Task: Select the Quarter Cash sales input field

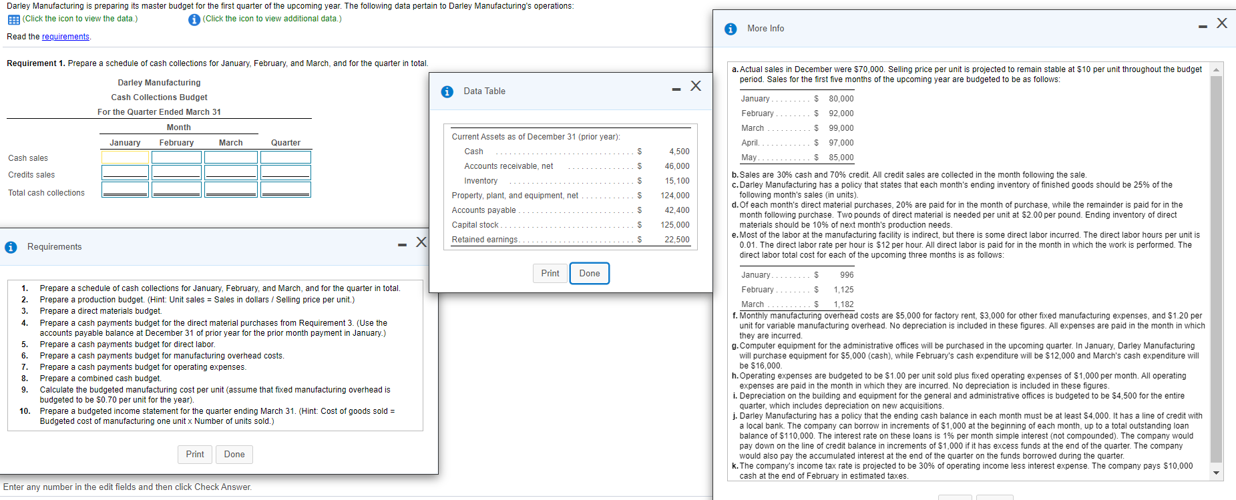Action: 286,157
